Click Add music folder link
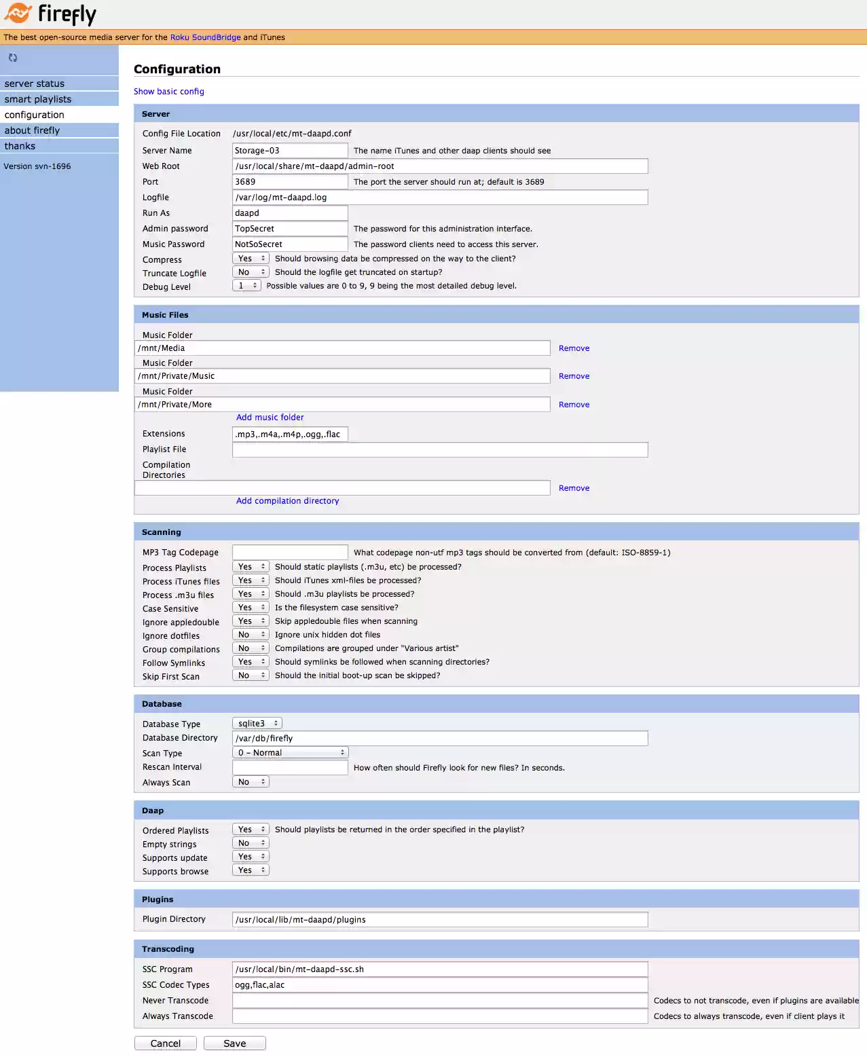 pyautogui.click(x=270, y=418)
